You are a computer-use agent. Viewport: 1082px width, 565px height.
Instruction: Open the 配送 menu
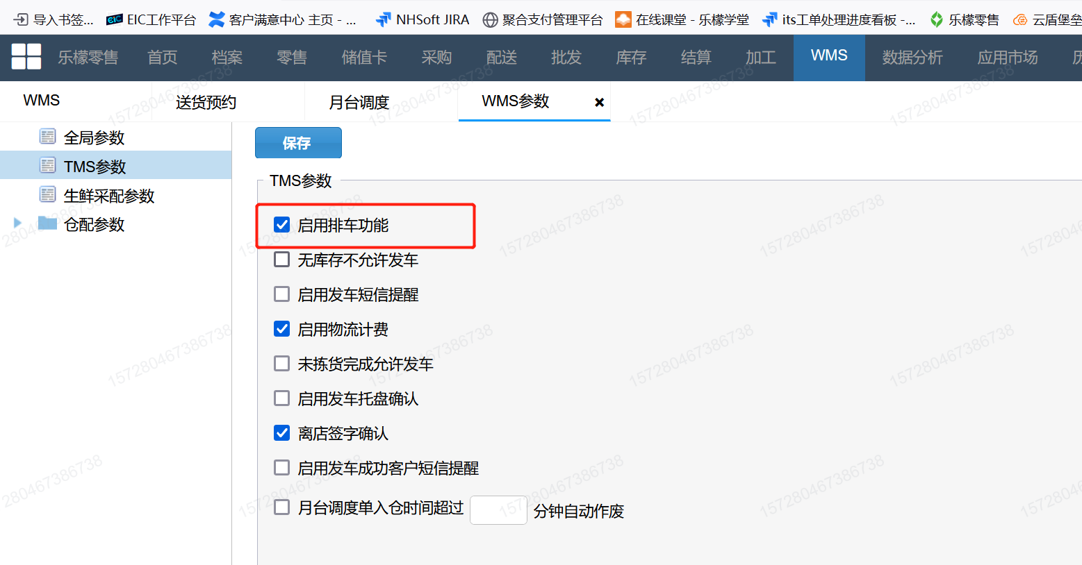502,58
